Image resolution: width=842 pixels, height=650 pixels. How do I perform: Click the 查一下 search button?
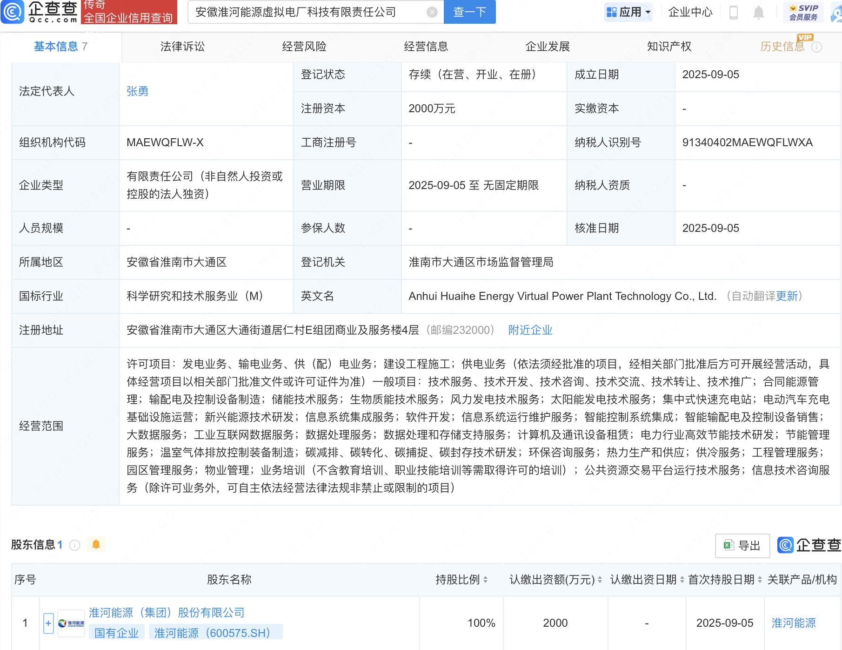(x=469, y=12)
